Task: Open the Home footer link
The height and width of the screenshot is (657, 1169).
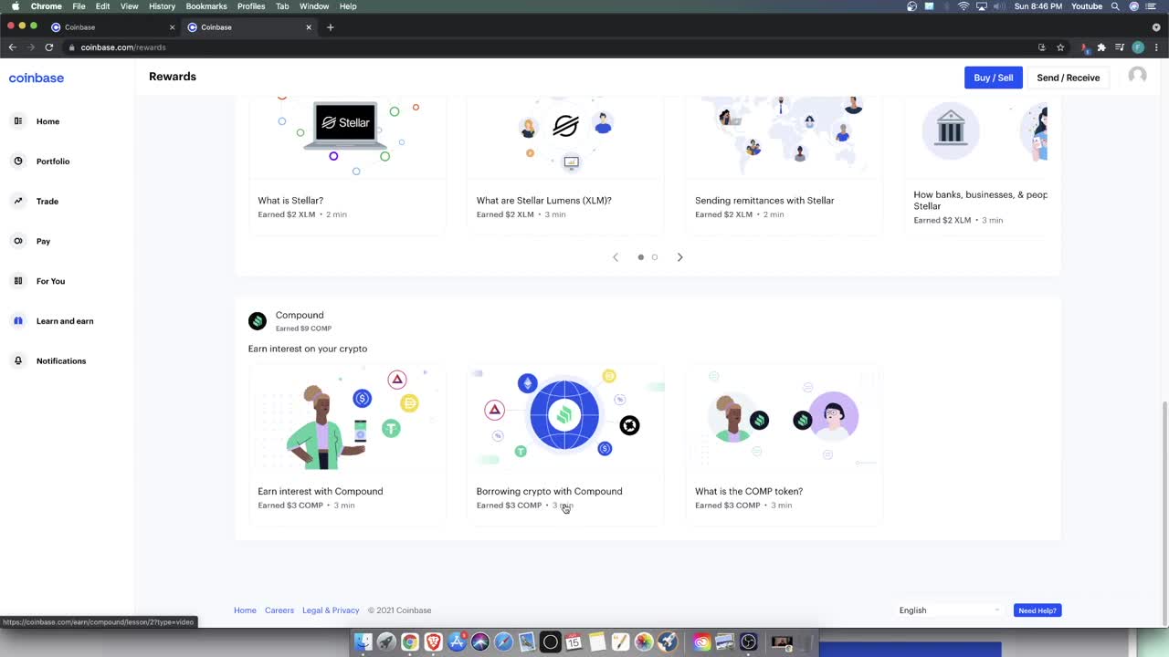Action: 245,610
